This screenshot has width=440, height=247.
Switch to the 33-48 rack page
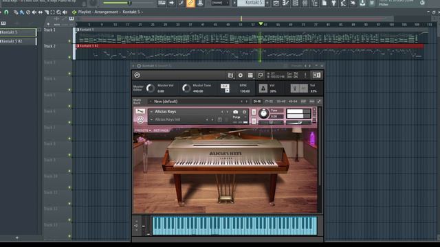click(281, 102)
